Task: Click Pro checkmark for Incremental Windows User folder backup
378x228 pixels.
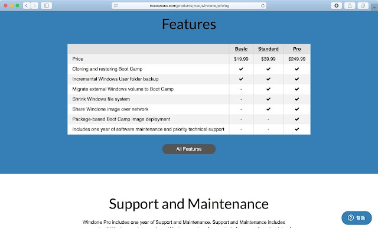Action: tap(296, 79)
